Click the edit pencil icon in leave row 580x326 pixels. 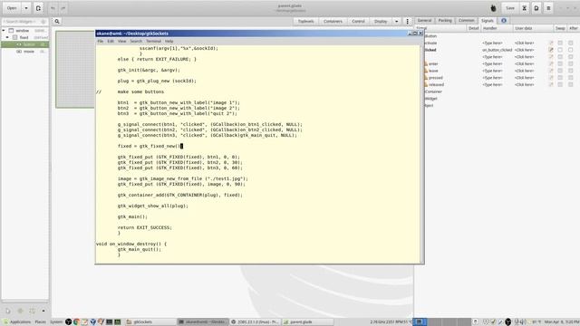[551, 71]
